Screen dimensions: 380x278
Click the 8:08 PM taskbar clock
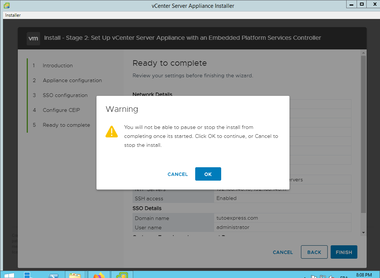pyautogui.click(x=364, y=275)
